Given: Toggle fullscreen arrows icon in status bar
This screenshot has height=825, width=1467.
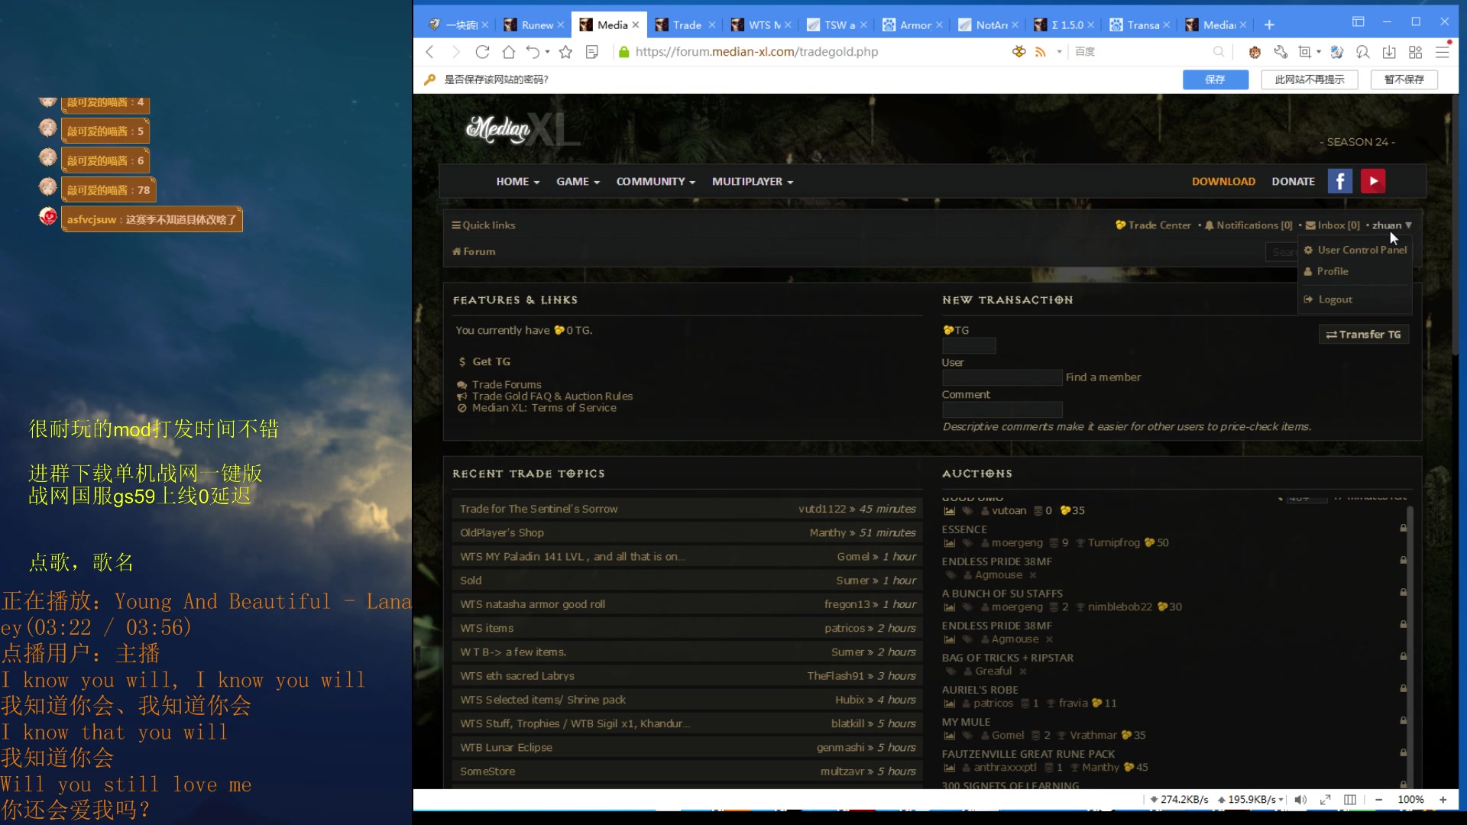Looking at the screenshot, I should coord(1325,800).
